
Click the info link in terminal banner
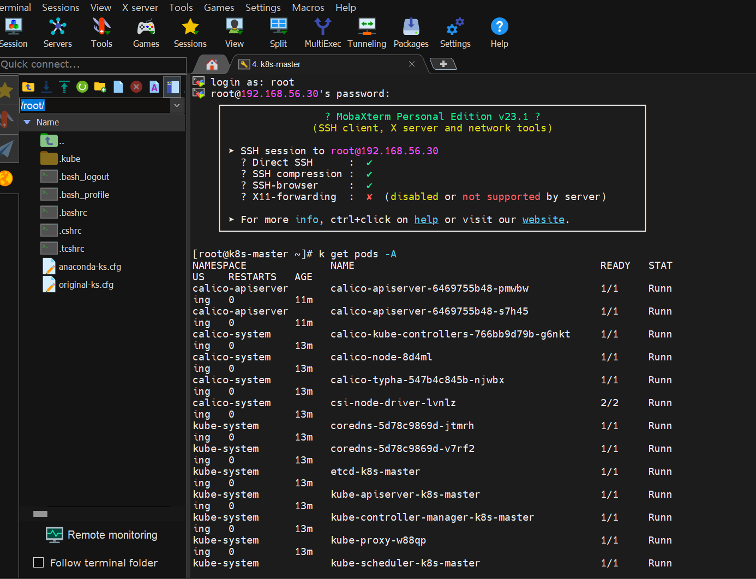click(x=307, y=219)
